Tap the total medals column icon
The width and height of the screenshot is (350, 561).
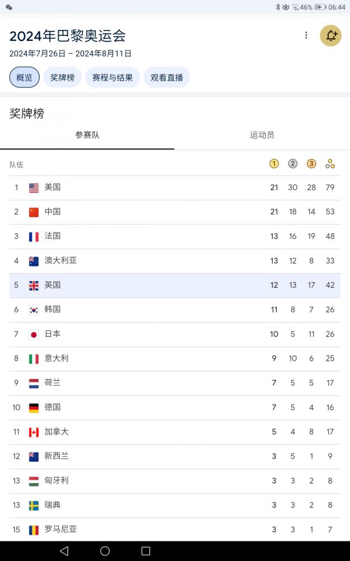[x=330, y=164]
